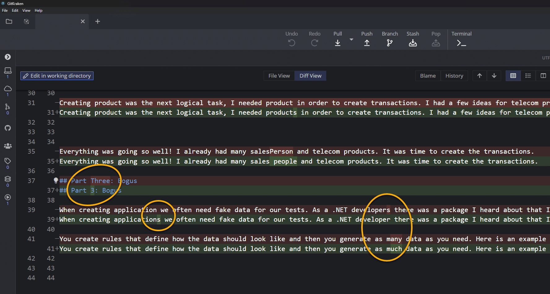Click the Pop stash icon
This screenshot has width=550, height=294.
click(436, 43)
